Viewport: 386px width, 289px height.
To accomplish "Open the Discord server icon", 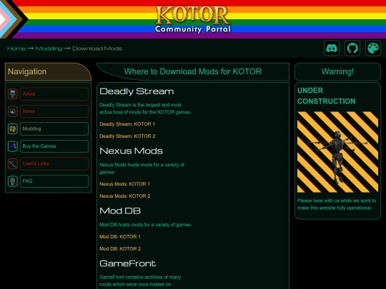I will click(x=332, y=49).
